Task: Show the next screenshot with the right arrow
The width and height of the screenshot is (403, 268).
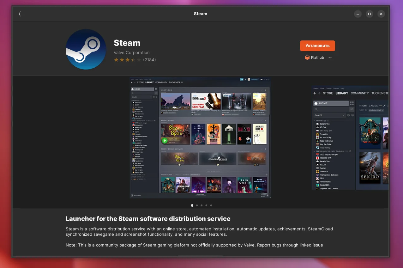Action: pyautogui.click(x=375, y=138)
